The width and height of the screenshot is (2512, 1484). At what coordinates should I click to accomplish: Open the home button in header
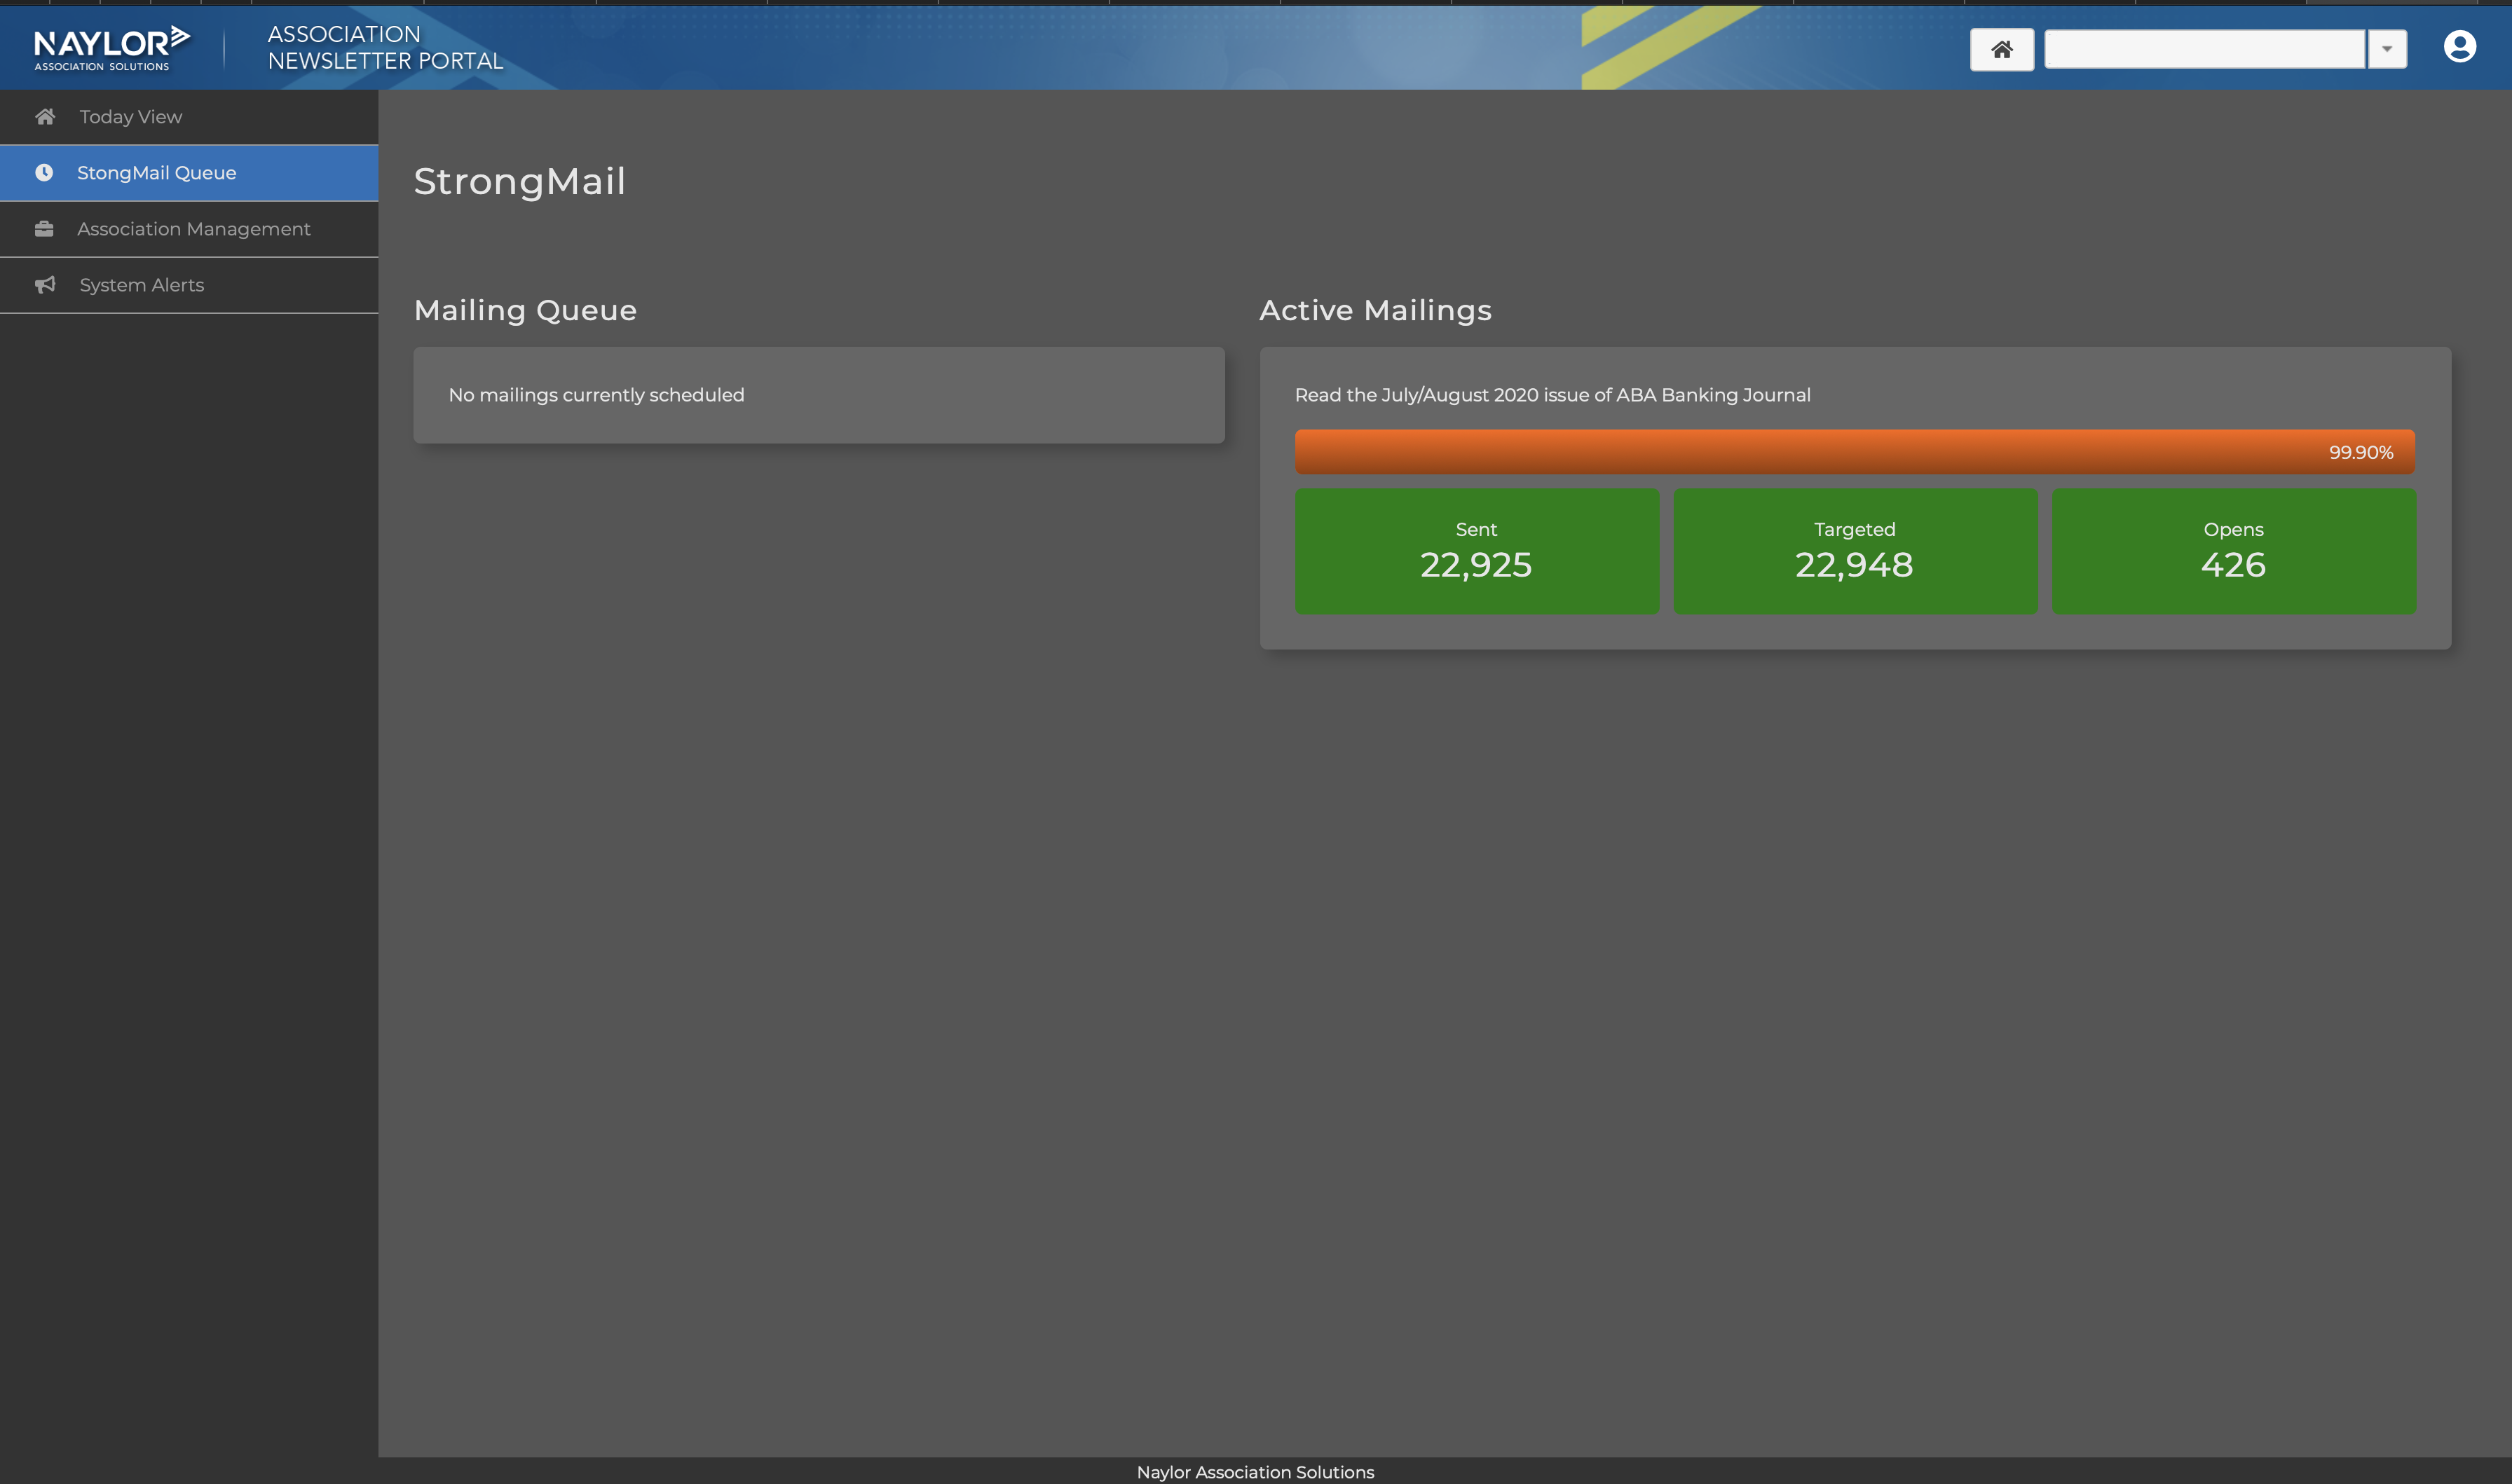click(2001, 49)
